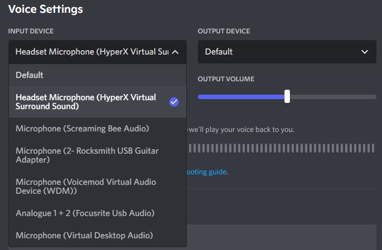
Task: Click the mic test level meter
Action: [x=282, y=148]
